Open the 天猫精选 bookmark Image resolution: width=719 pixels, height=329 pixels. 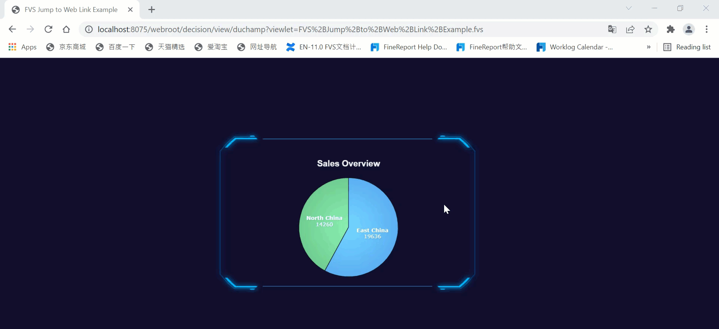pyautogui.click(x=165, y=47)
